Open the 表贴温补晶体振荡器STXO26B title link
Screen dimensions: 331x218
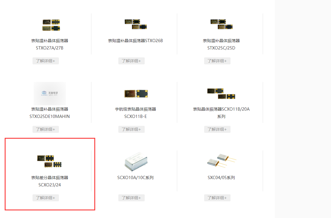(x=135, y=41)
